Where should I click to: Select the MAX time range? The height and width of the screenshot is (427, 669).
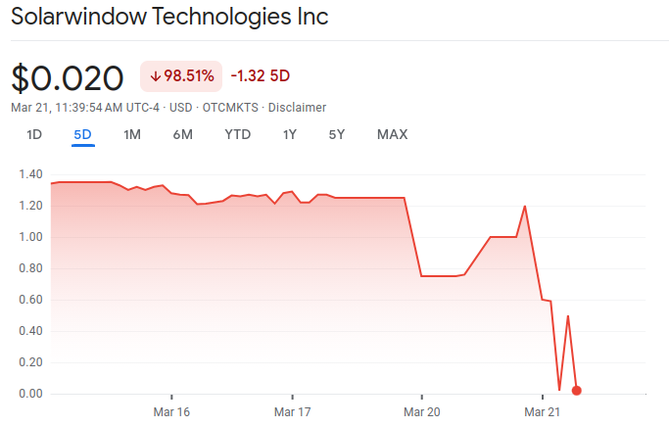click(x=392, y=134)
